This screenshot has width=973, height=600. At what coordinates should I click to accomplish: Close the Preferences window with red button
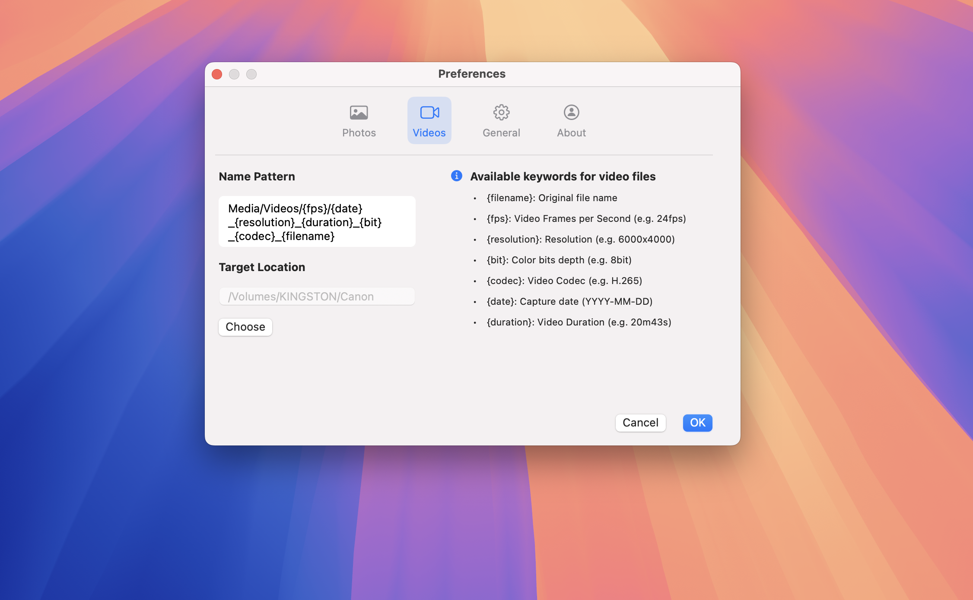(x=217, y=74)
